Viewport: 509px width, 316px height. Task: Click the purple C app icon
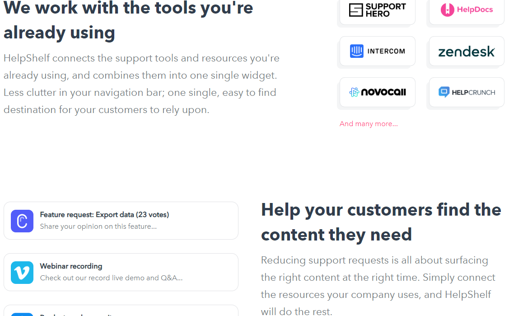point(21,221)
